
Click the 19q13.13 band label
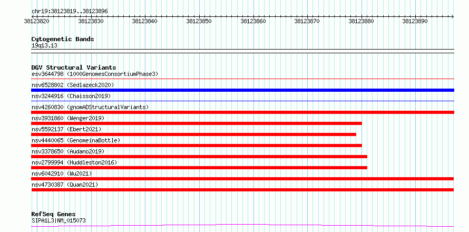44,46
